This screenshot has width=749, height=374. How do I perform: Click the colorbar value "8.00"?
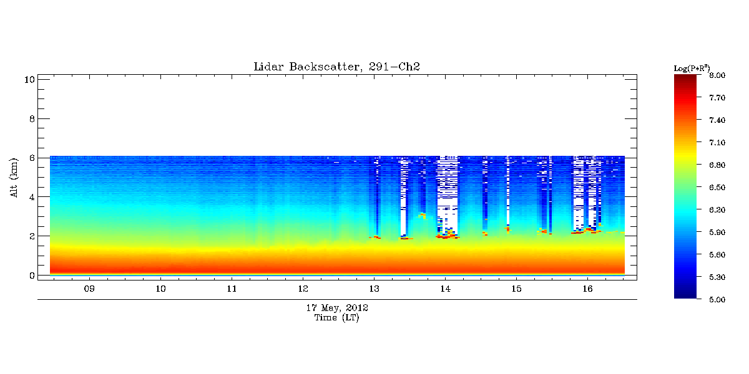click(717, 75)
